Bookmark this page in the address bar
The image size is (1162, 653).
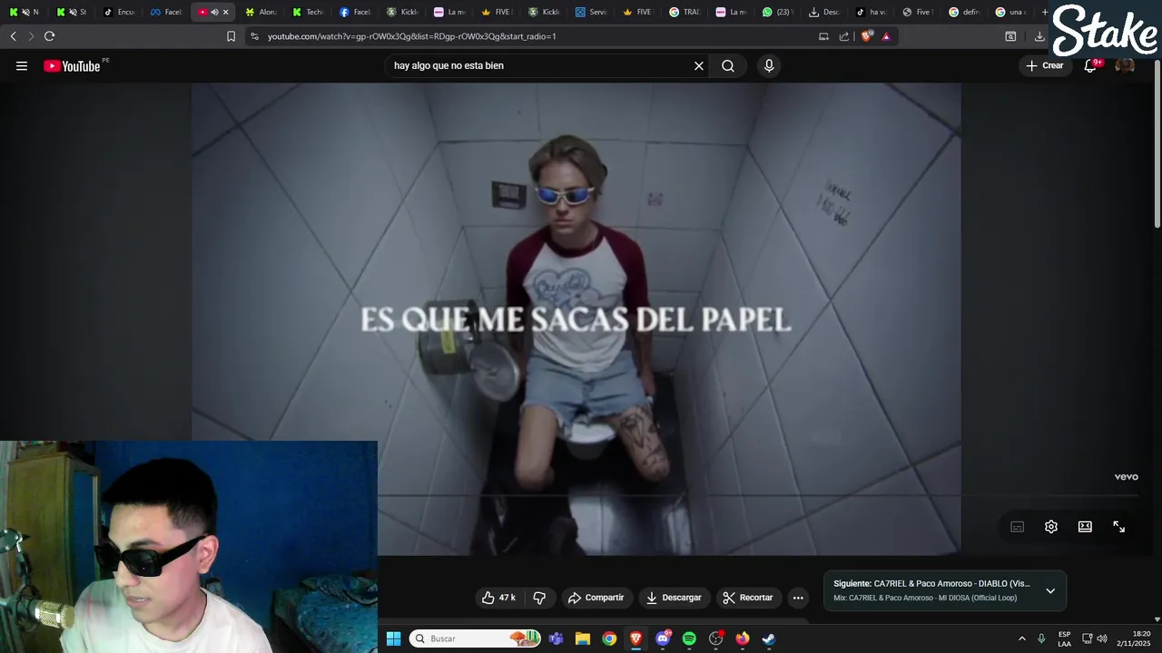pos(231,36)
